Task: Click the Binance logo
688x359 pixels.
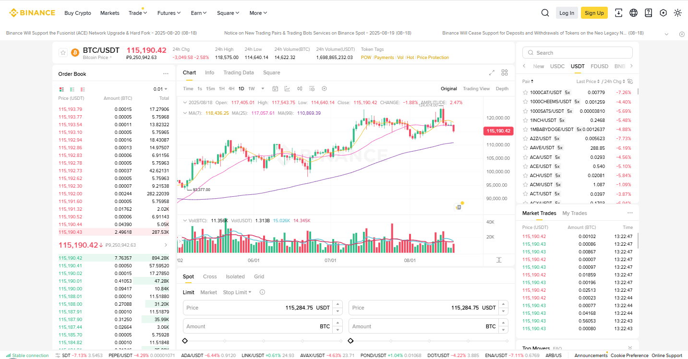Action: 32,13
